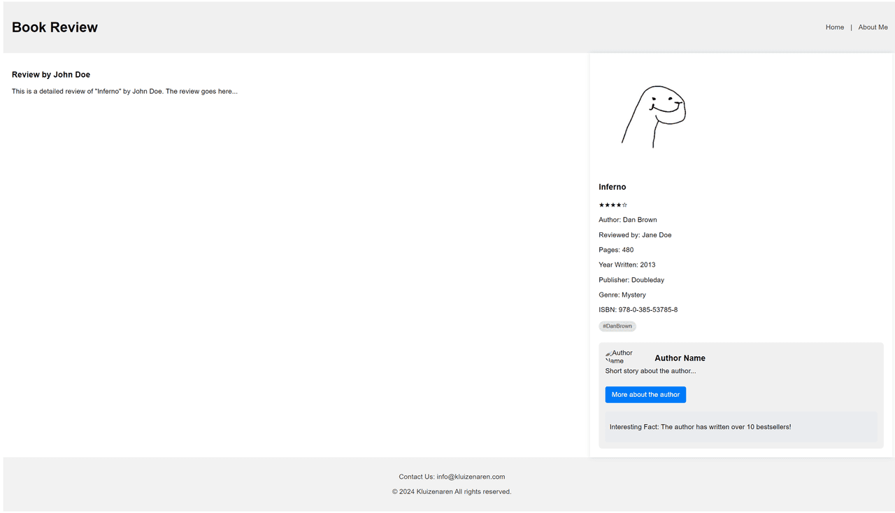The height and width of the screenshot is (513, 895).
Task: Click the four-star rating
Action: point(613,205)
